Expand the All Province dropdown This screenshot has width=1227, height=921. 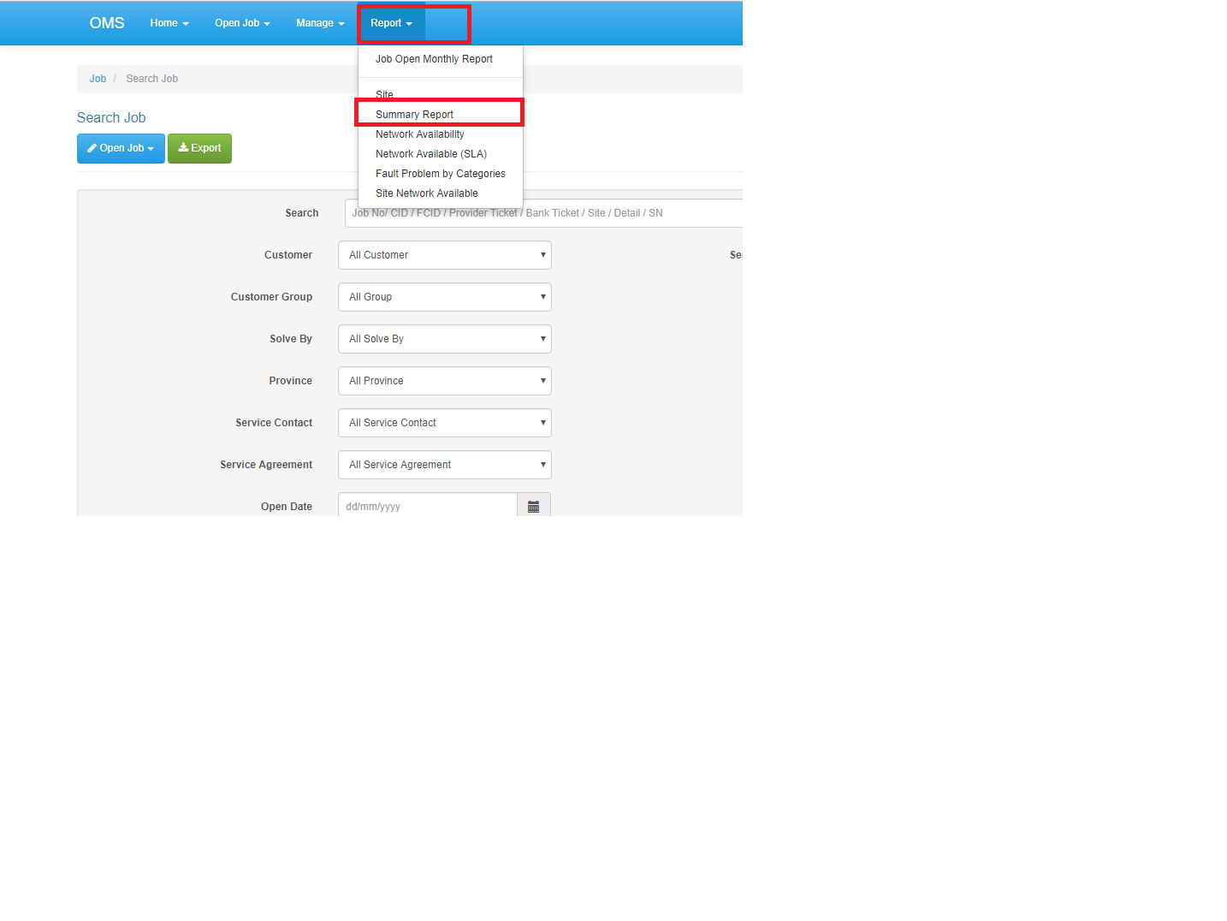445,381
